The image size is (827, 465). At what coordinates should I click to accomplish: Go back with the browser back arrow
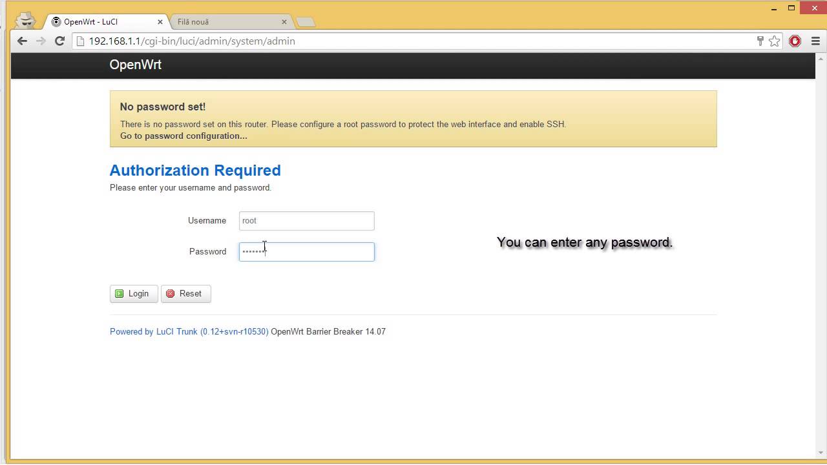pos(22,41)
